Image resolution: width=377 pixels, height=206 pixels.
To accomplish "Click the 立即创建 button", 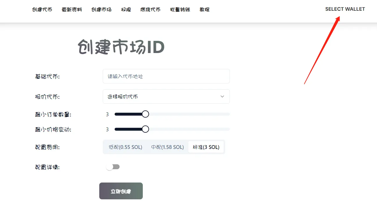I will [121, 191].
